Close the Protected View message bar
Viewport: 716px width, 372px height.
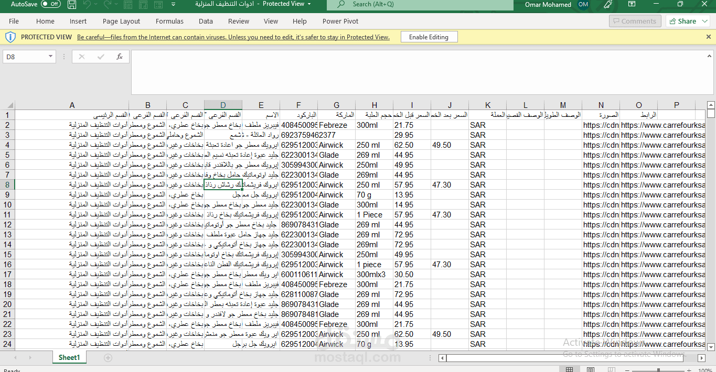[708, 37]
